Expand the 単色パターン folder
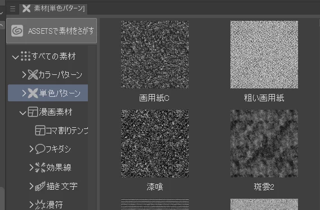The height and width of the screenshot is (210, 320). coord(24,93)
